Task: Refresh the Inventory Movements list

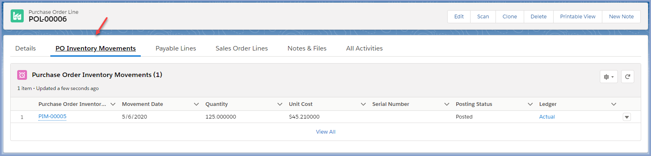Action: (x=628, y=77)
